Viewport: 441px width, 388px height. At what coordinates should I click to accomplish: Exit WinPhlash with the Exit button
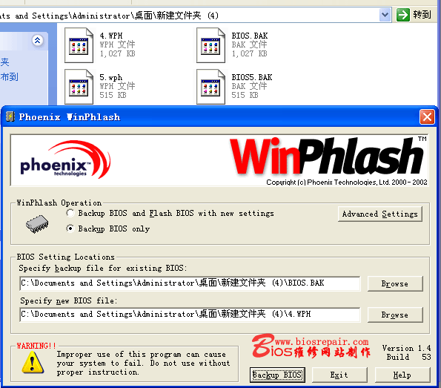click(x=339, y=375)
